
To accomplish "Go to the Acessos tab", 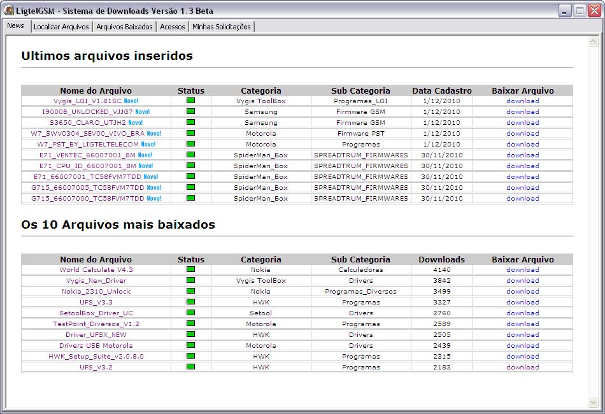I will tap(172, 27).
